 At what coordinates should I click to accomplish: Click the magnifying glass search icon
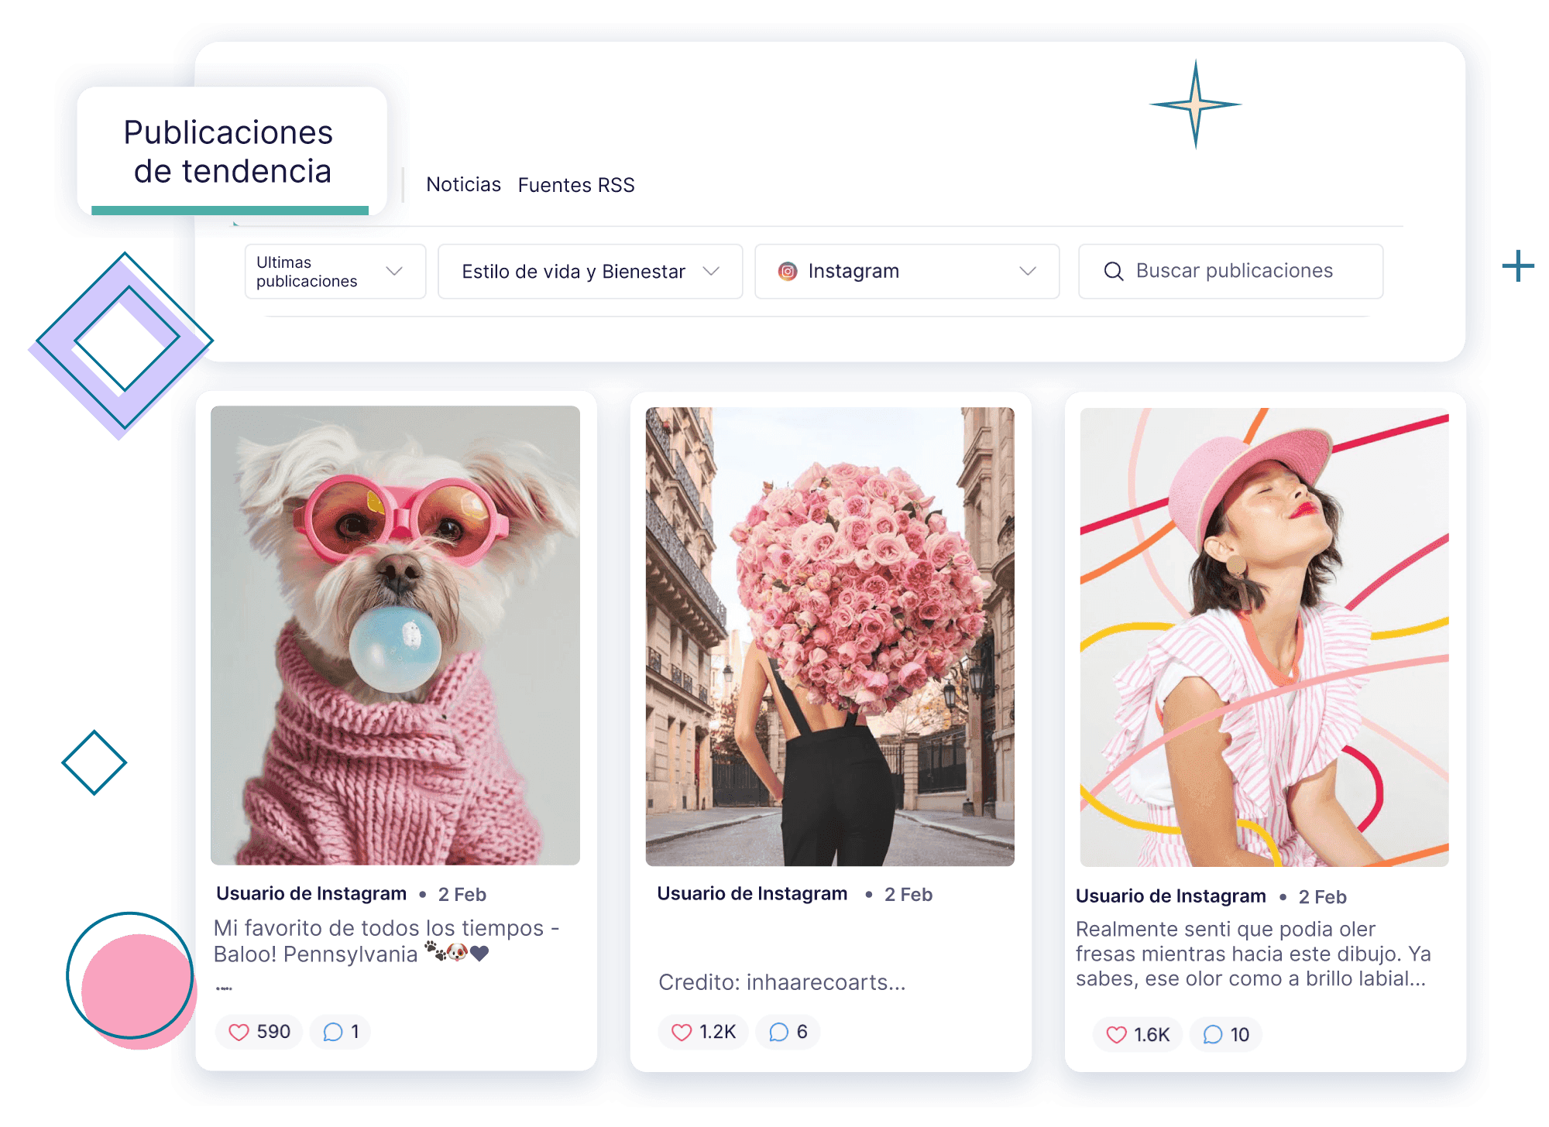click(1113, 271)
